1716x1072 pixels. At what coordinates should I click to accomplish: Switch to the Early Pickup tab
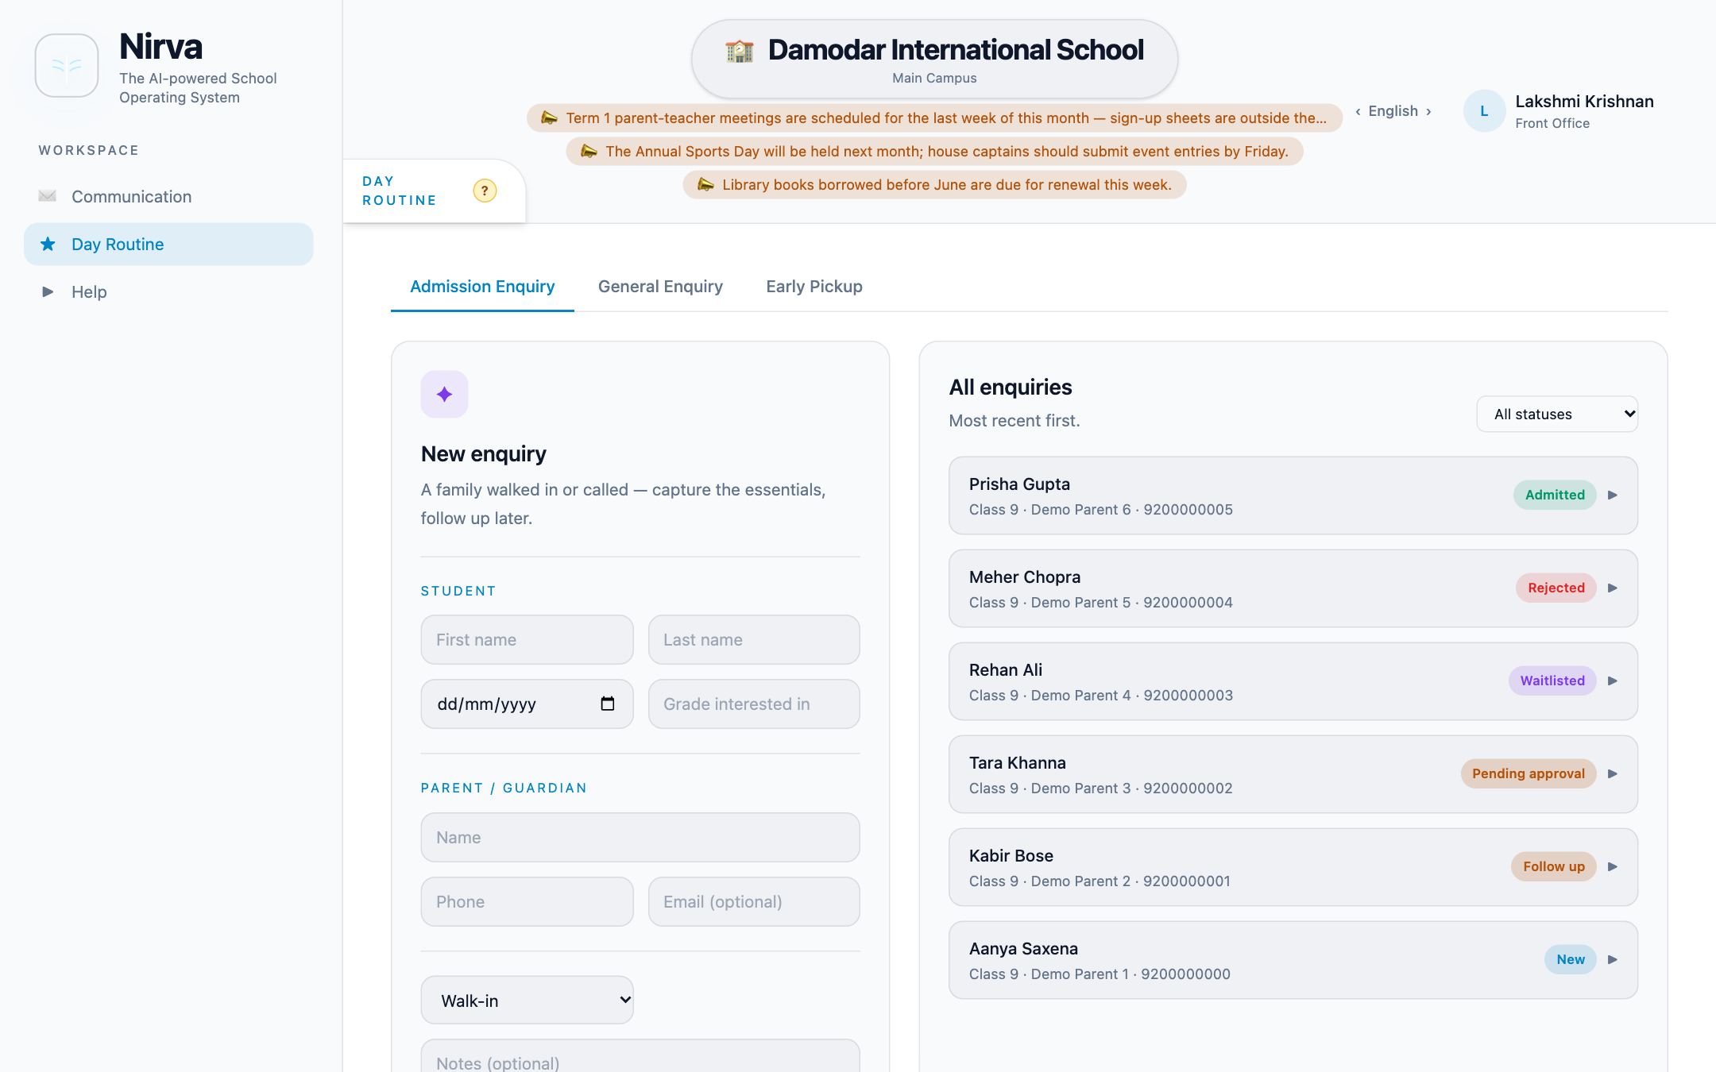814,287
